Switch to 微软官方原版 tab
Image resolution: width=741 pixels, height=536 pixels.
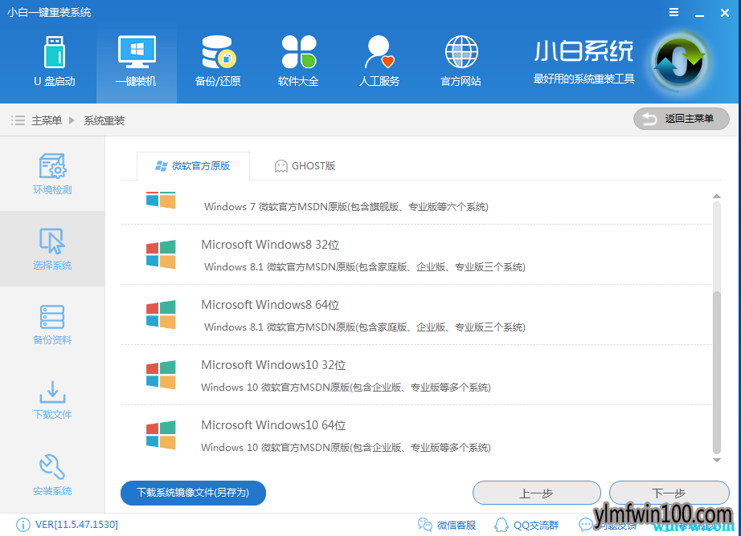(193, 166)
